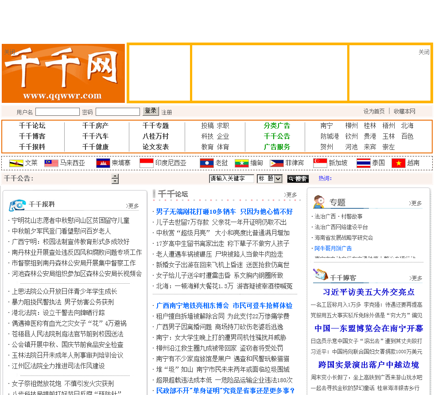Click the Malaysia flag icon

[51, 163]
